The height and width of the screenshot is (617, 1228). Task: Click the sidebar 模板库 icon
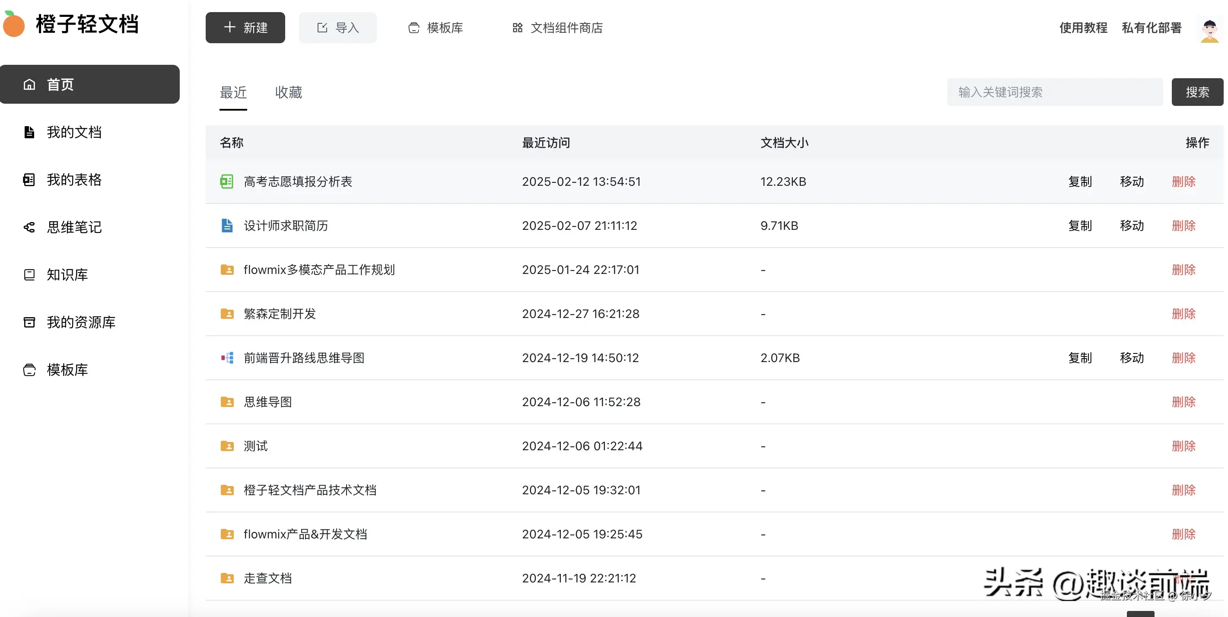click(x=29, y=370)
